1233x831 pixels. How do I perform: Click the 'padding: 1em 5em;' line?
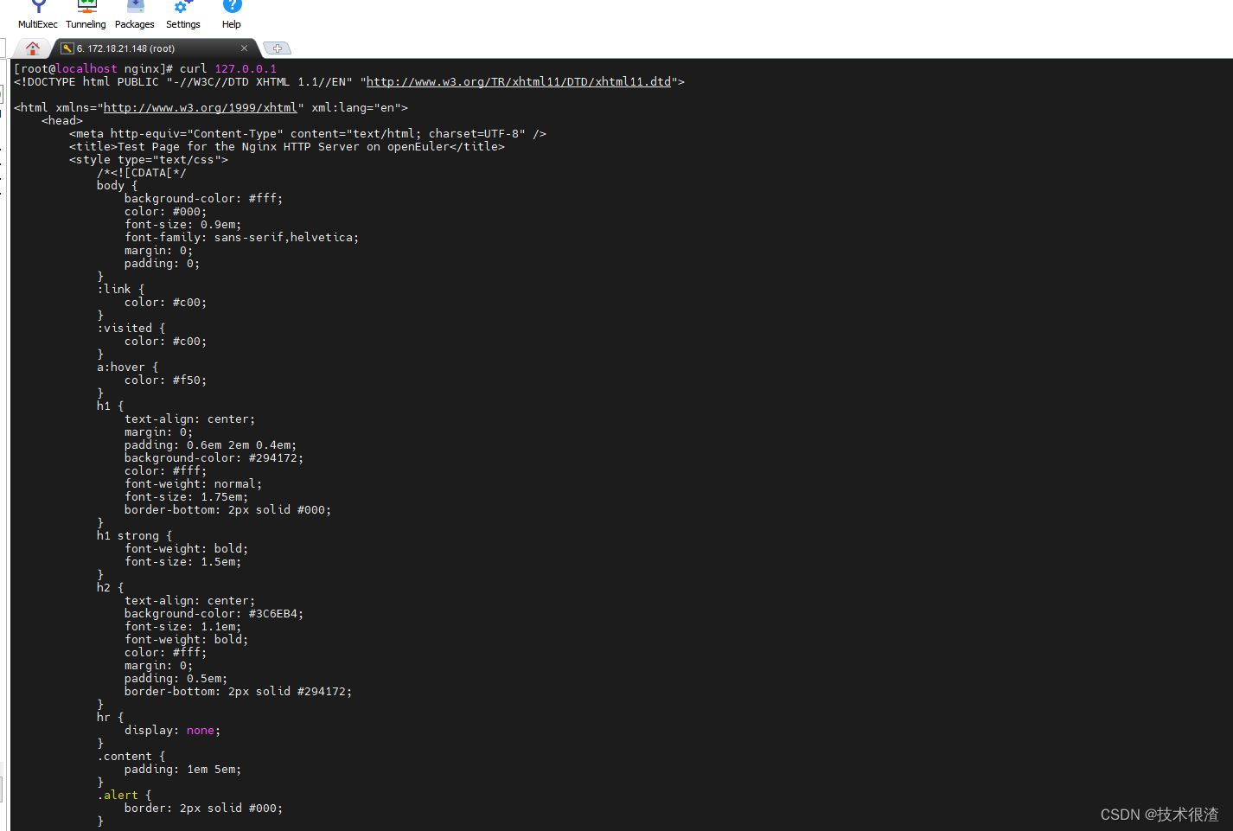(183, 770)
